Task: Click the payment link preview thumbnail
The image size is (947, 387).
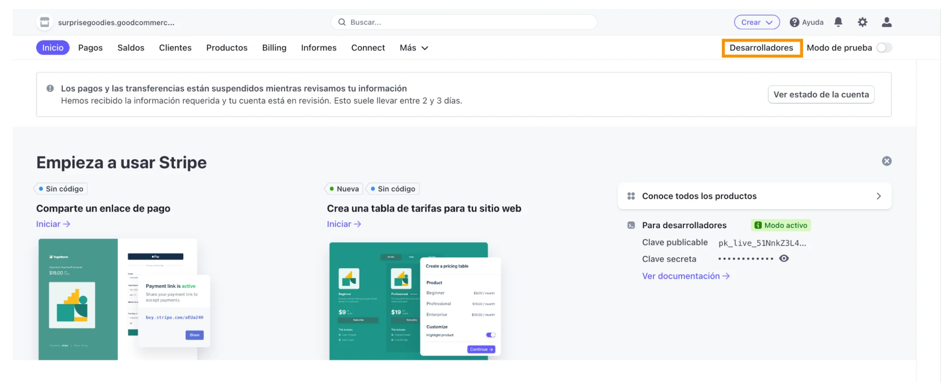Action: pos(124,299)
